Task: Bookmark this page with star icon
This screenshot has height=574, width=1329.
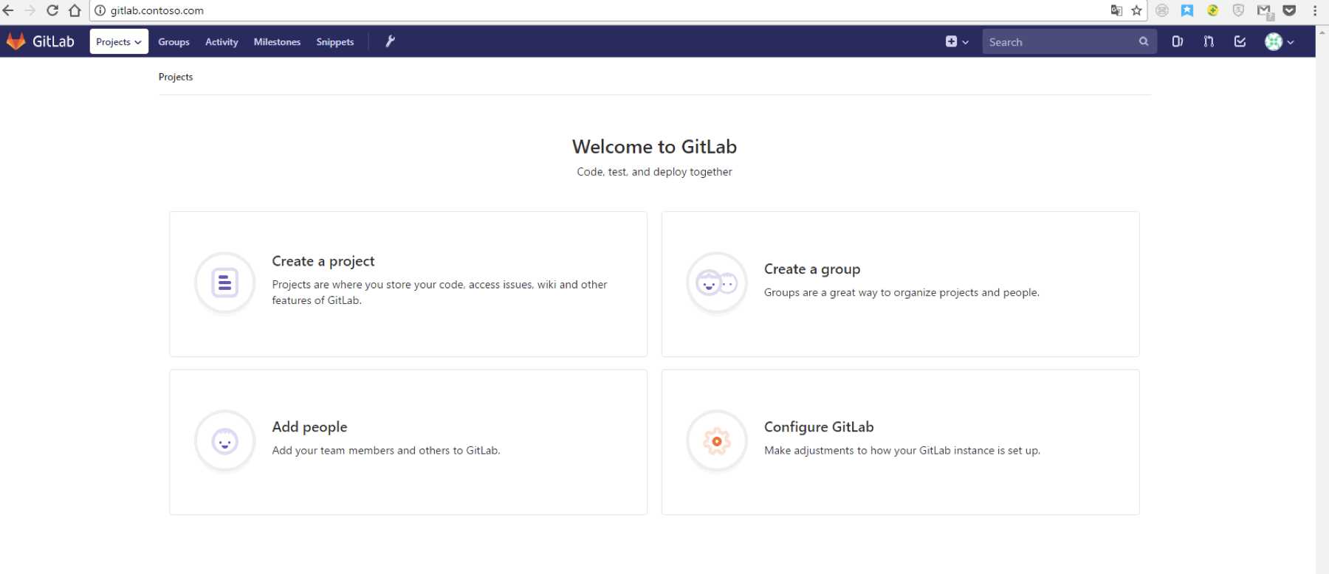Action: tap(1136, 10)
